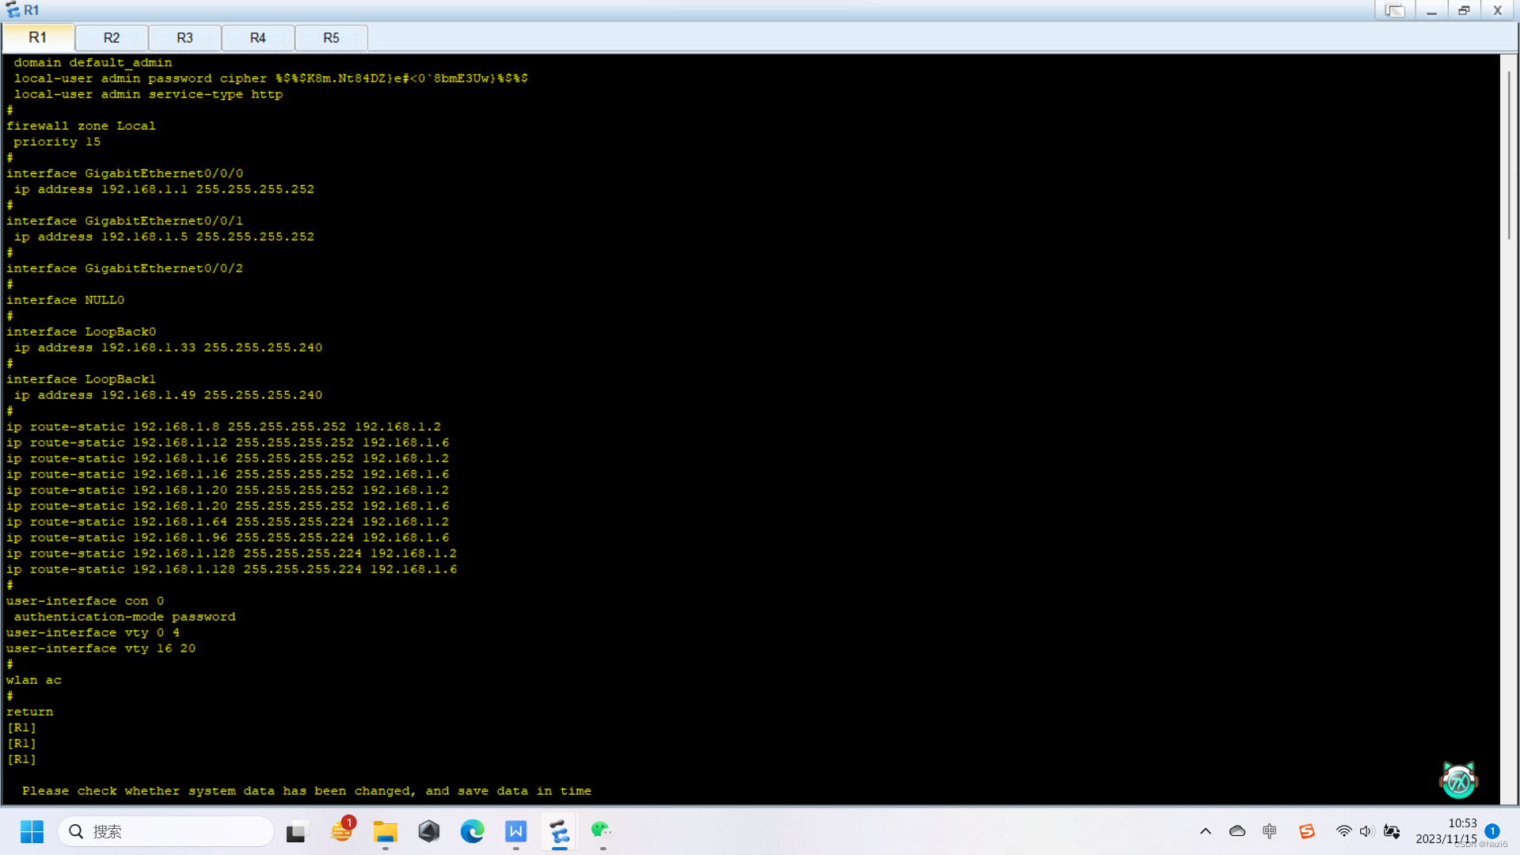The image size is (1520, 855).
Task: Open the Wi-Fi network tray icon
Action: pyautogui.click(x=1343, y=831)
